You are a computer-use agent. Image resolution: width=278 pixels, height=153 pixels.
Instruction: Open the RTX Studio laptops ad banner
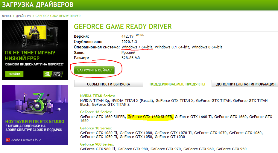click(35, 115)
